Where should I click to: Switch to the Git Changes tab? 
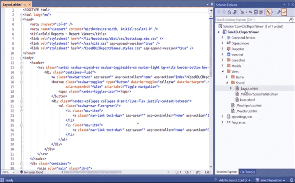click(247, 172)
